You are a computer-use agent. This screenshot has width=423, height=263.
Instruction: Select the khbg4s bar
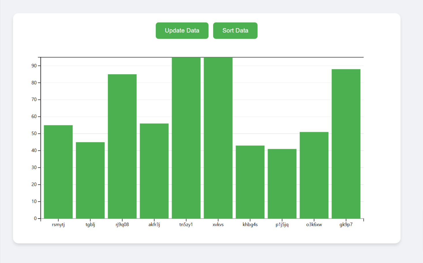point(250,182)
